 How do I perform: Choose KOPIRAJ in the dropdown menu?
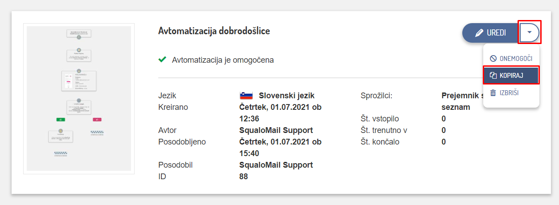point(511,76)
